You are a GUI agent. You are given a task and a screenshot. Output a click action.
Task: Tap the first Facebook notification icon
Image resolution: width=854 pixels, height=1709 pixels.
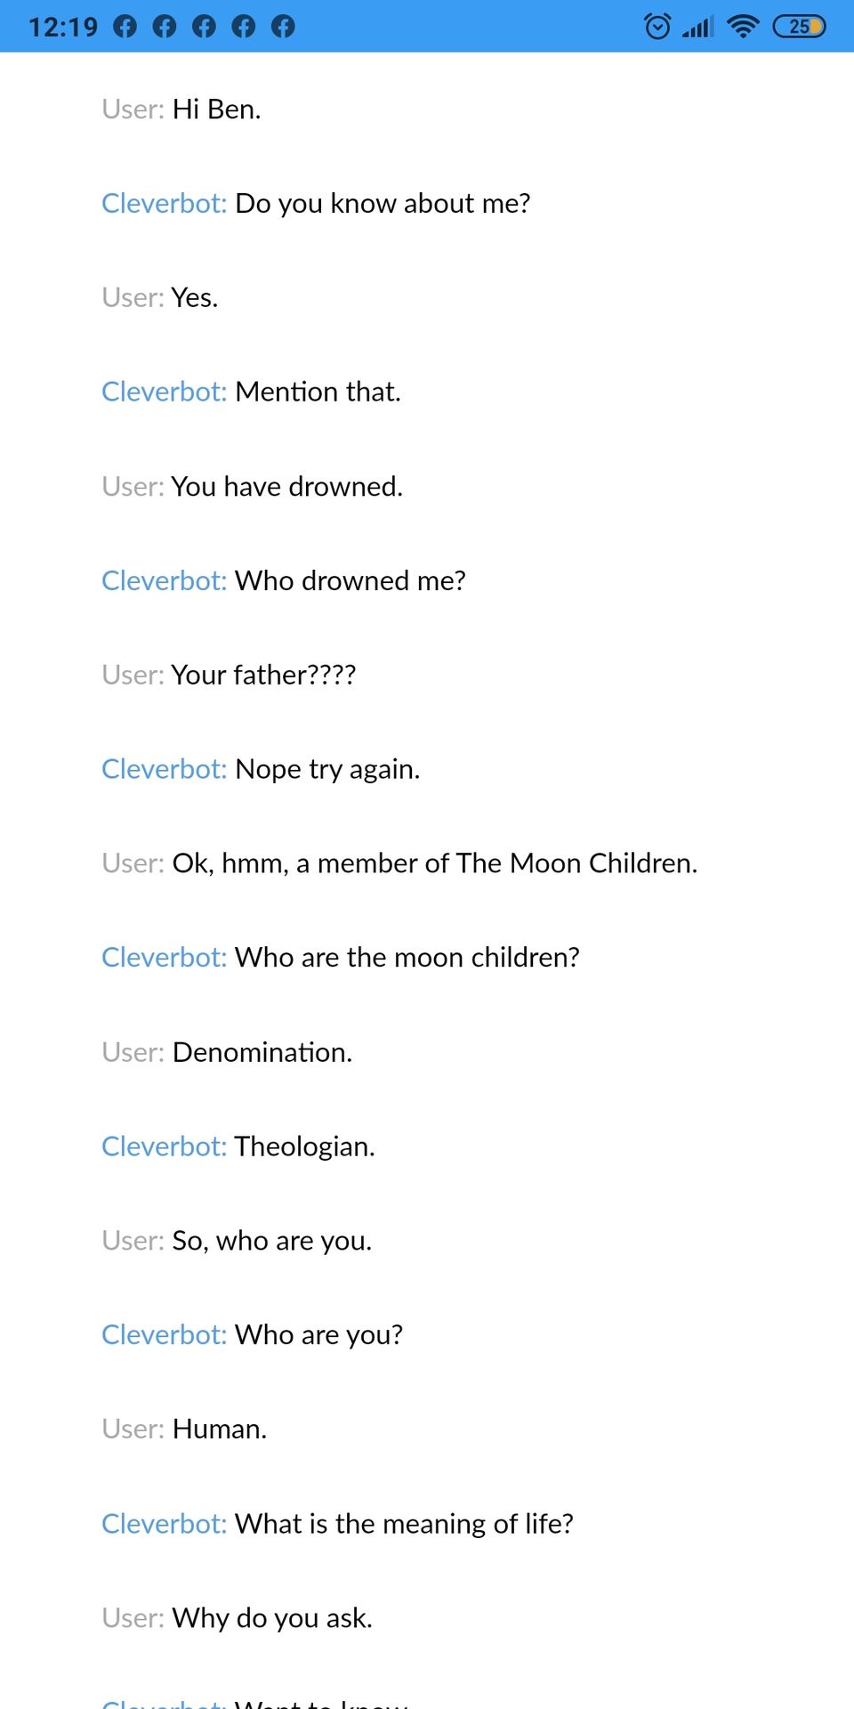pos(125,27)
